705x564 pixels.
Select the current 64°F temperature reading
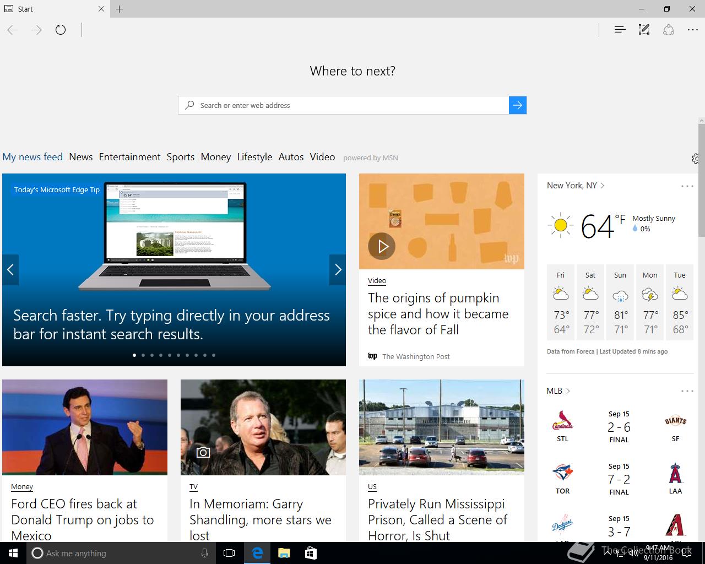(604, 226)
